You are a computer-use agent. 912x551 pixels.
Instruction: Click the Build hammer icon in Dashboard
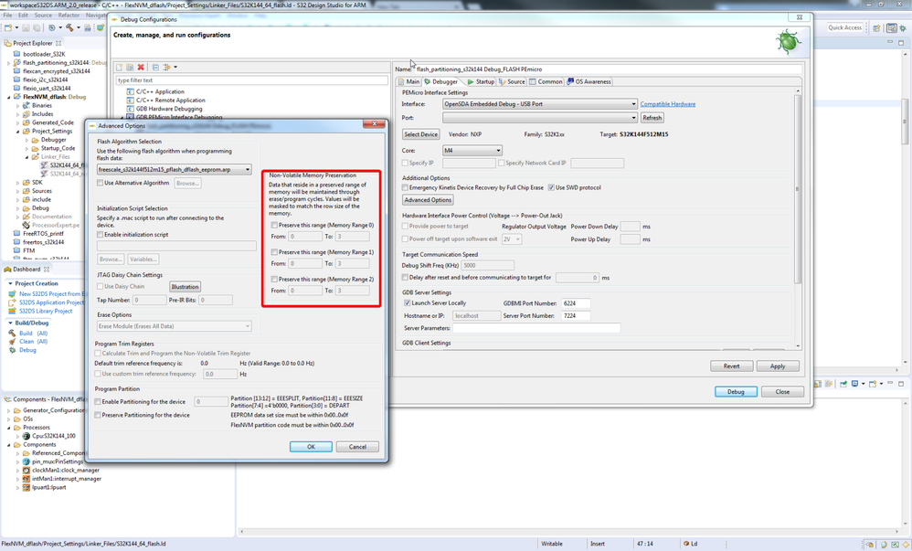pos(12,334)
